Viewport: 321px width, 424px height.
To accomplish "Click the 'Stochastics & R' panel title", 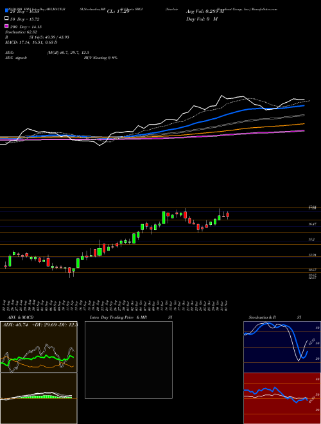I will [263, 317].
